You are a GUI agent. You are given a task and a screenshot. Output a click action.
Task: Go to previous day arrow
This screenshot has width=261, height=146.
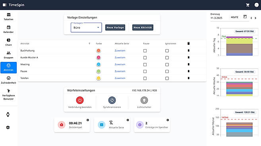[x=251, y=18]
